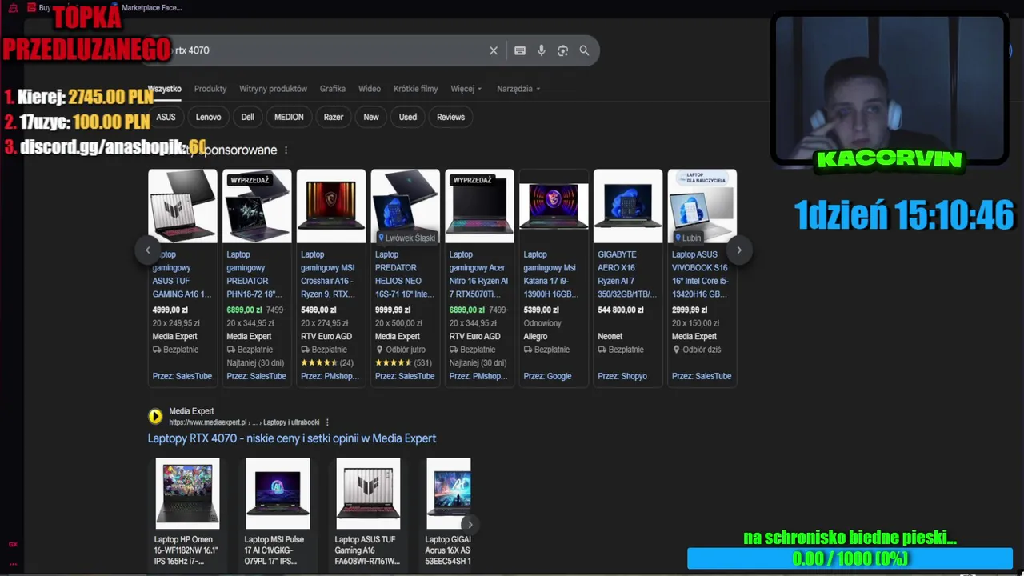The image size is (1024, 576).
Task: Open GIGABYTE AERO X16 Ryzen AI 7 title
Action: coord(626,274)
